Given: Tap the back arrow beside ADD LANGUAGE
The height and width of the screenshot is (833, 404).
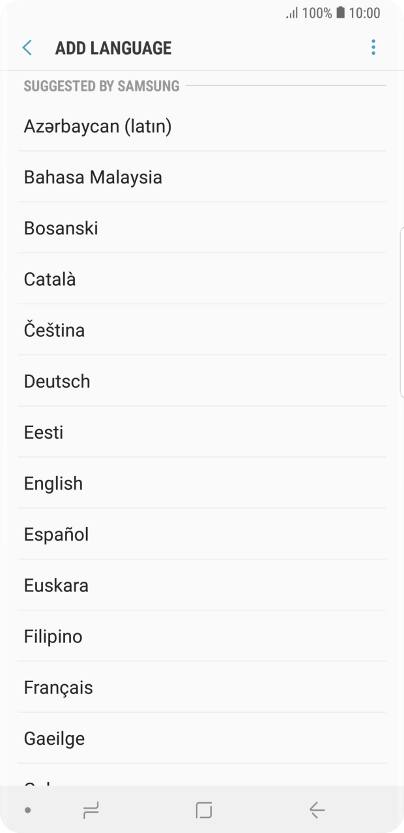Looking at the screenshot, I should coord(27,48).
